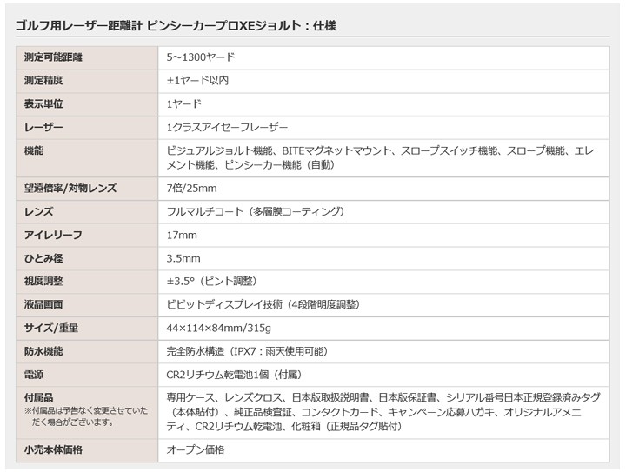Click the 3.5mm pupil diameter value
Screen dimensions: 626x472
pyautogui.click(x=183, y=258)
